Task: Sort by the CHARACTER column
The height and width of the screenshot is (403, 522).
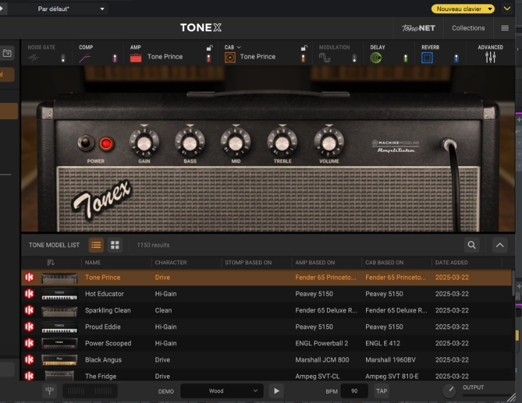Action: point(171,262)
